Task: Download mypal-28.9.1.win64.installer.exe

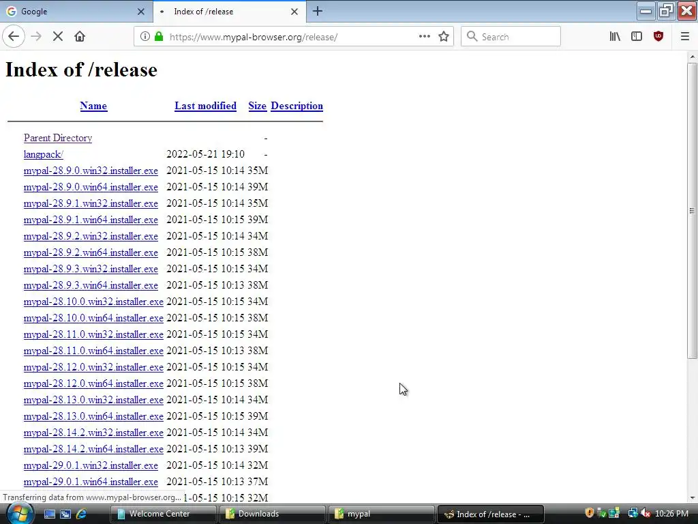Action: [91, 220]
